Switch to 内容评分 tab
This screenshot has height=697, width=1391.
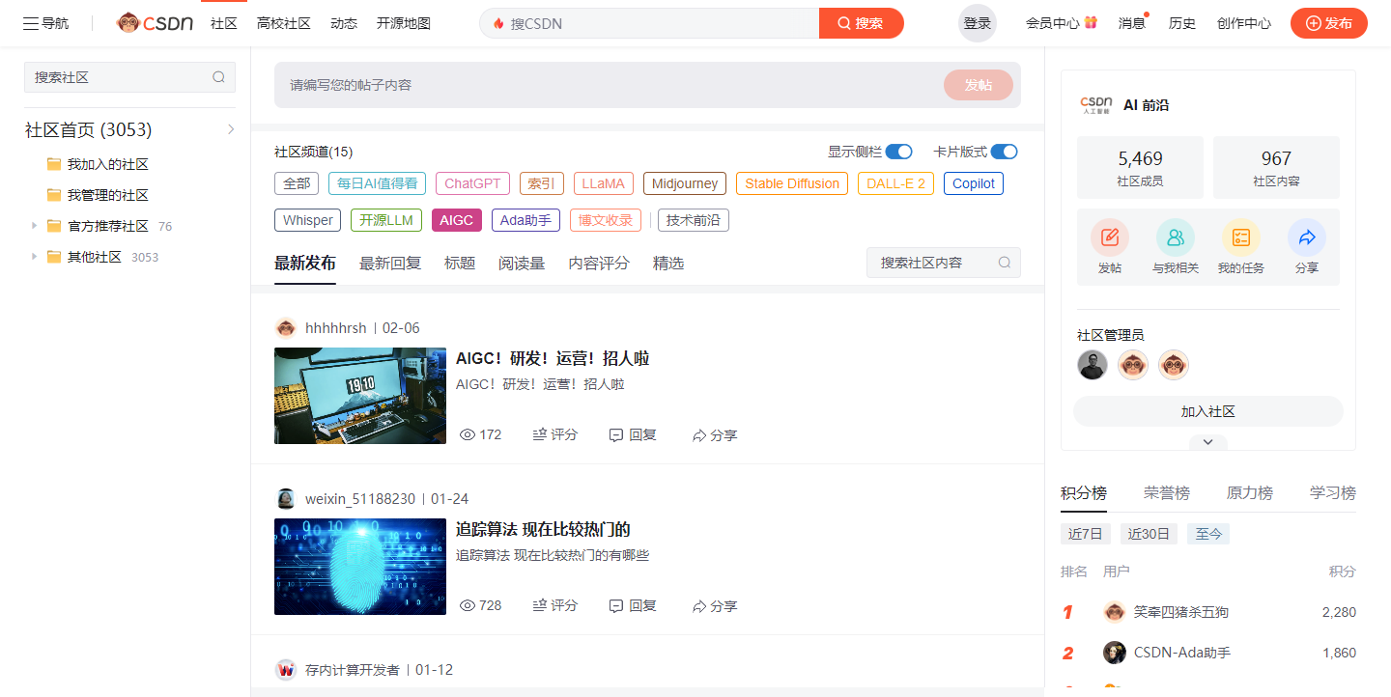pyautogui.click(x=599, y=263)
